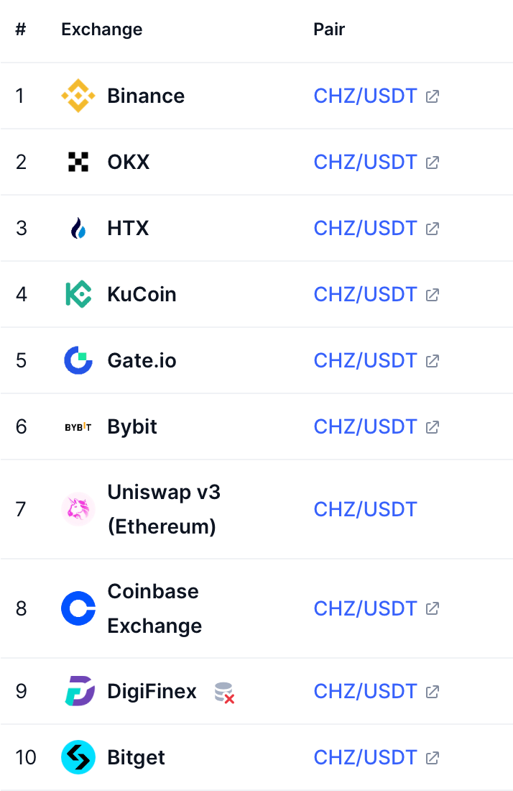Open Binance CHZ/USDT pair link
The width and height of the screenshot is (513, 791).
pos(365,96)
